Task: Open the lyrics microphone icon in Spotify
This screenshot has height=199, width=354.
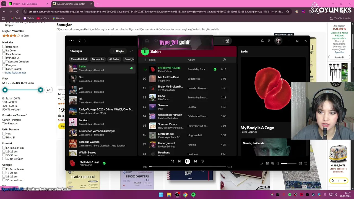Action: click(262, 163)
